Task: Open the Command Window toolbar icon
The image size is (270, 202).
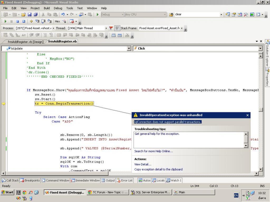Action: (x=258, y=15)
